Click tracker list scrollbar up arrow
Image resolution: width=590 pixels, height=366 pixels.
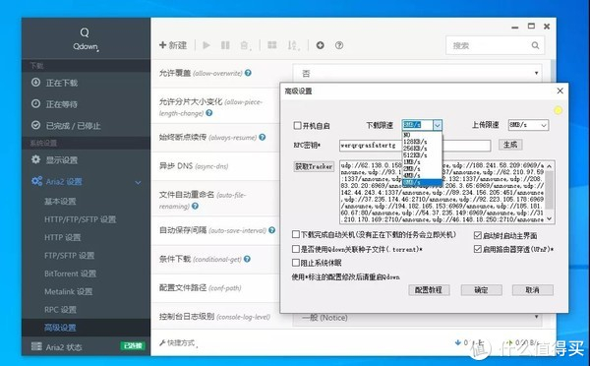click(549, 165)
